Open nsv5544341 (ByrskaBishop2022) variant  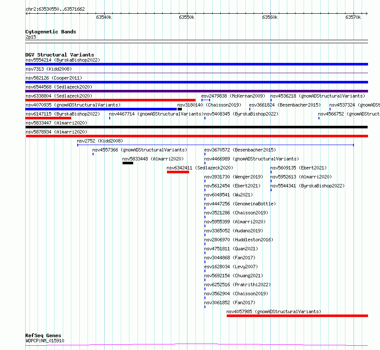(307, 186)
